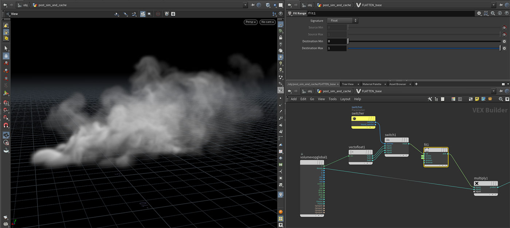Open the Add menu in the VEX Builder pane
510x228 pixels.
point(294,99)
